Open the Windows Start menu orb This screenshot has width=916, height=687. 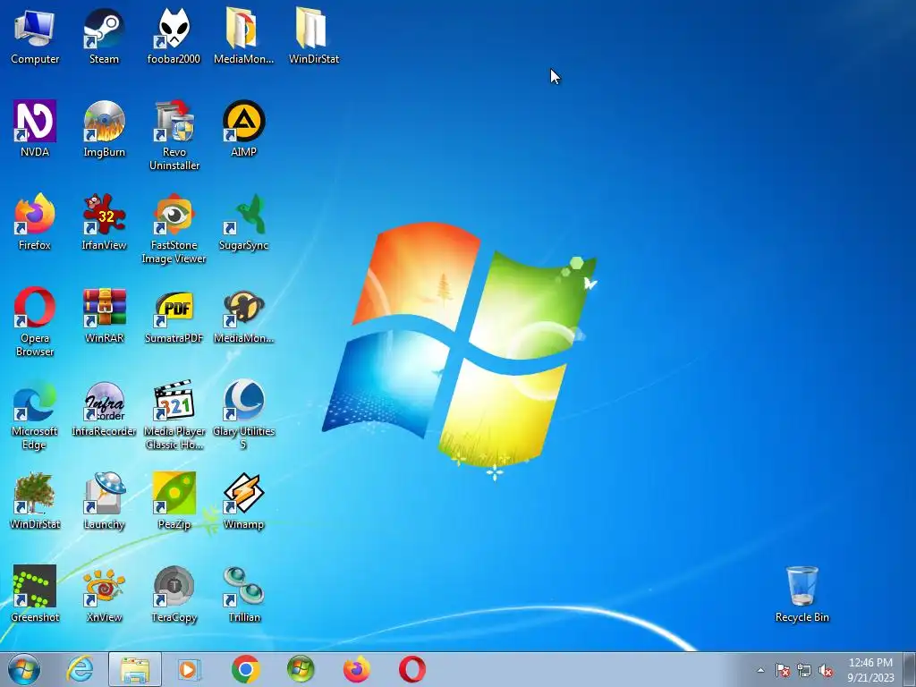click(x=24, y=669)
